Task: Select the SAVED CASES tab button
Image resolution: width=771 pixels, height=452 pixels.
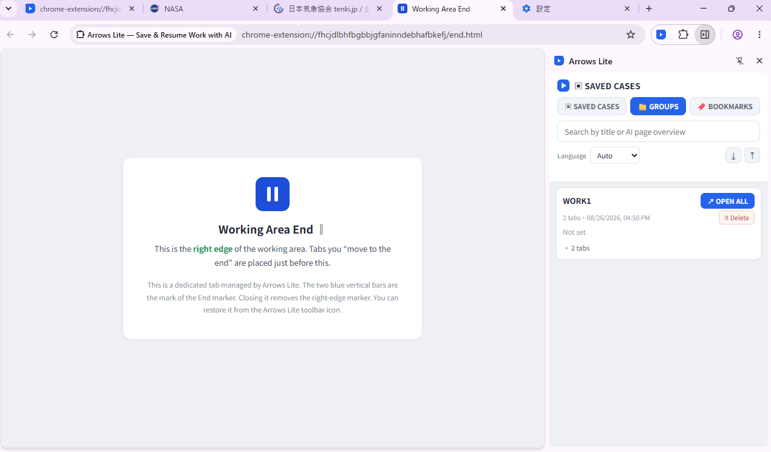Action: [592, 106]
